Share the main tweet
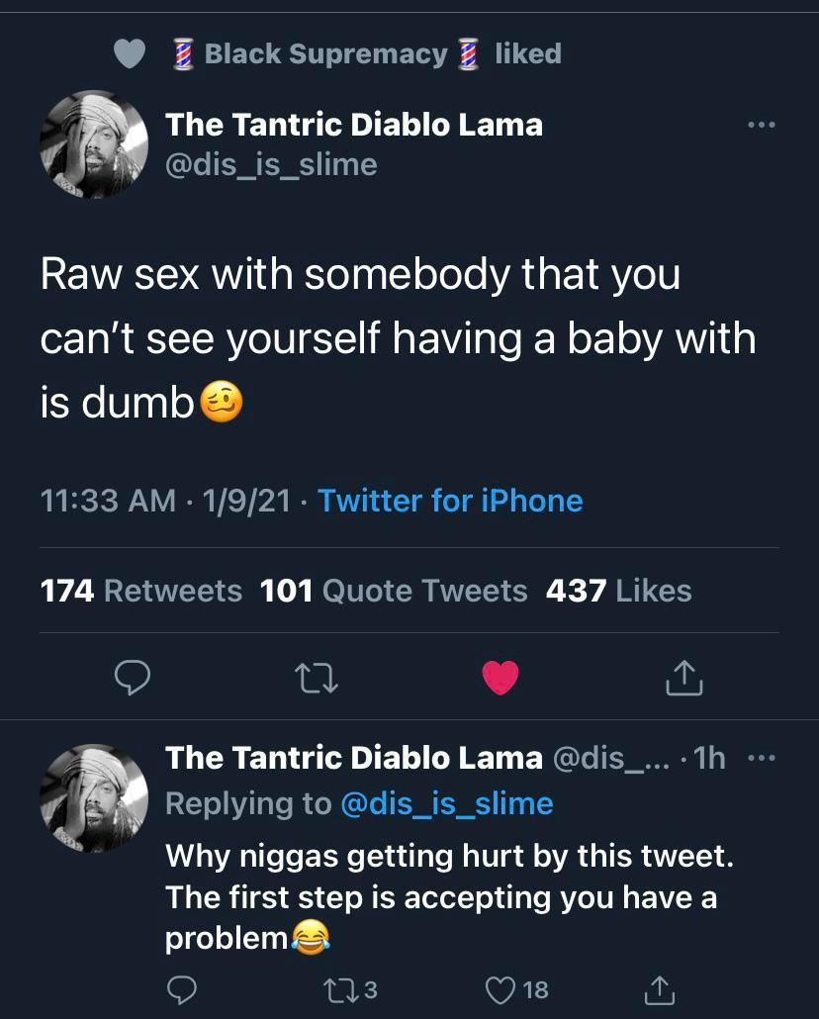 tap(684, 678)
